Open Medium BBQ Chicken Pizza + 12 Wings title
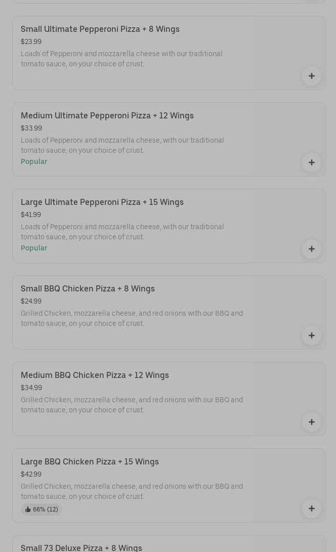 (95, 375)
